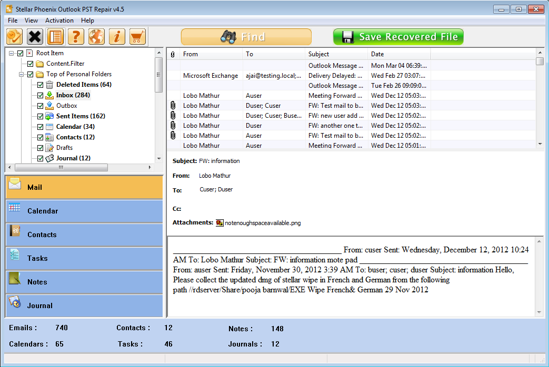Click the globe web update icon

tap(96, 36)
